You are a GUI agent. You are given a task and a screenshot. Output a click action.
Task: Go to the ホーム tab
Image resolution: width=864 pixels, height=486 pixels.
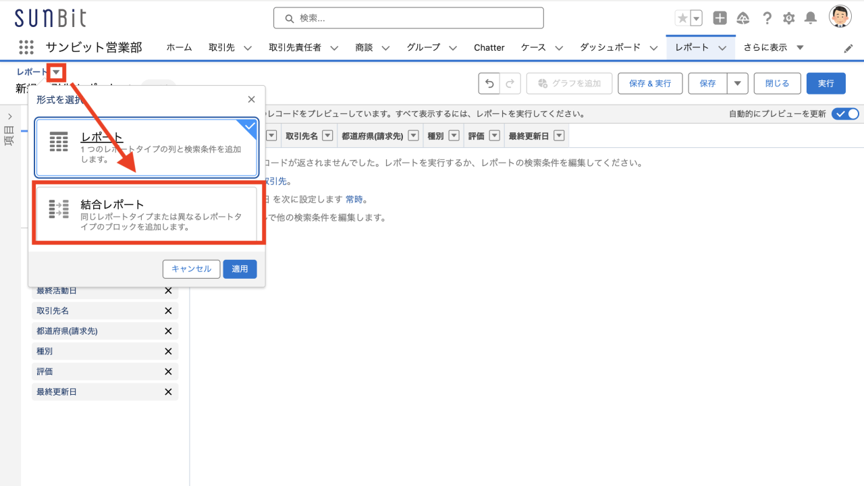(179, 47)
